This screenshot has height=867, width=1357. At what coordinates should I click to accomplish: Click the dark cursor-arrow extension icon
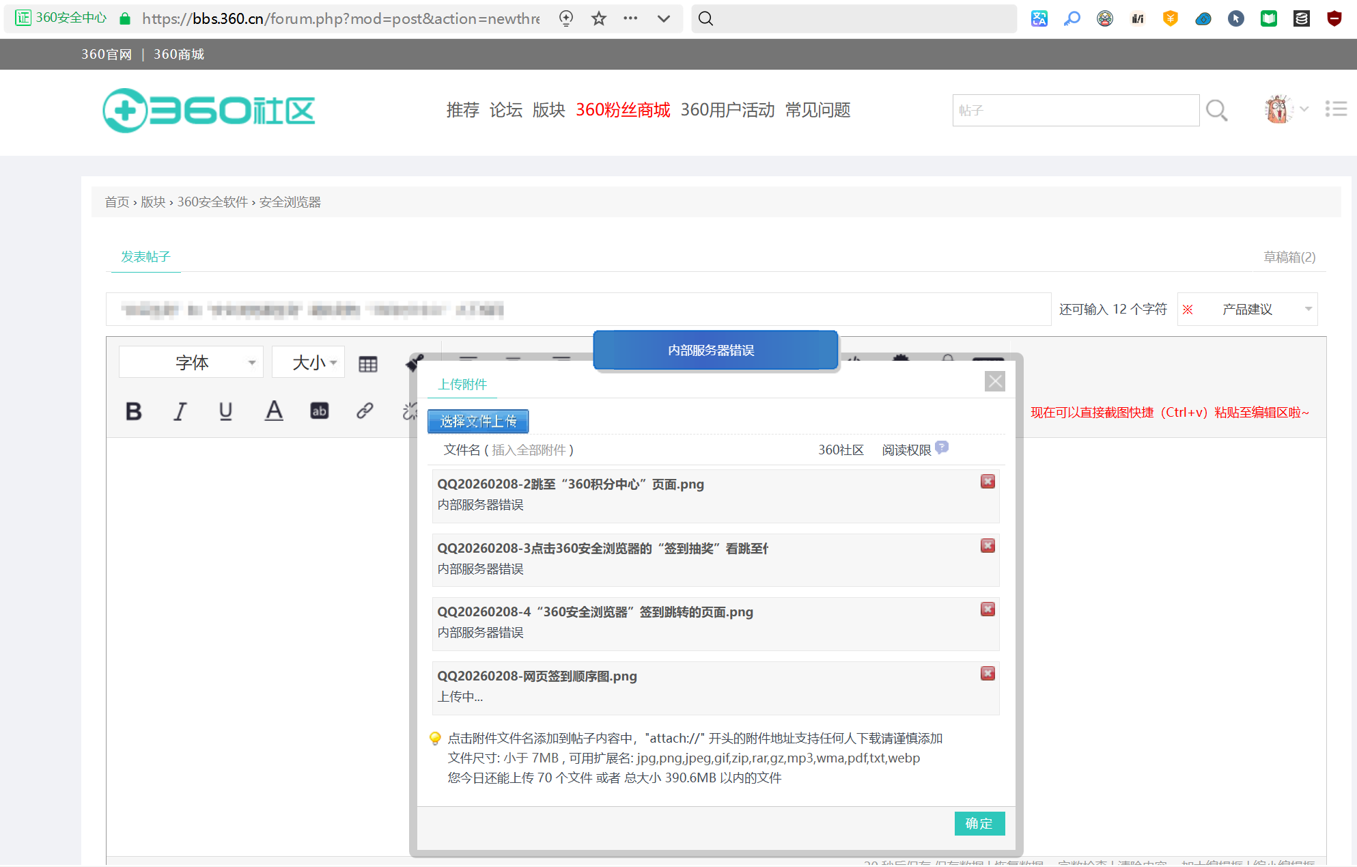[1236, 18]
